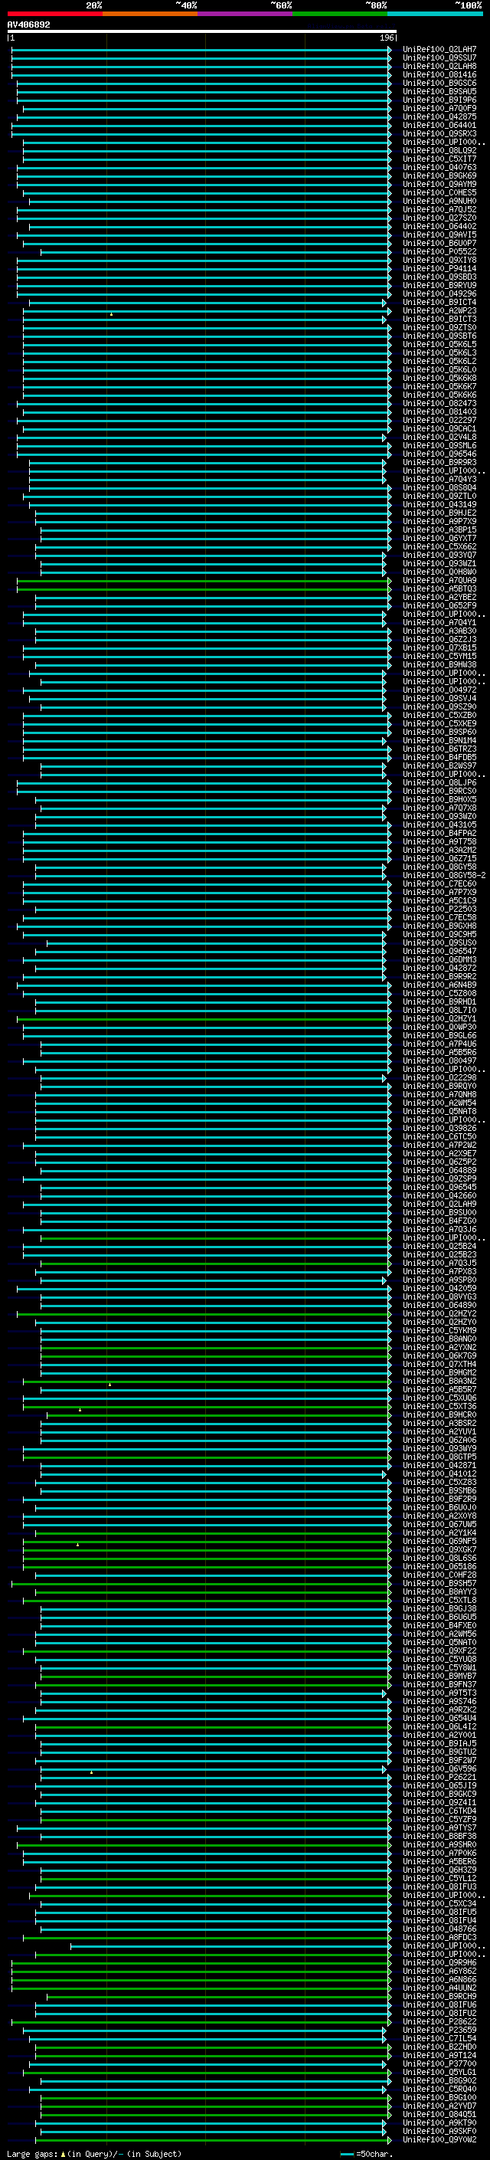
Task: Open hit UniRef100_Q2LAH8
Action: pyautogui.click(x=439, y=66)
